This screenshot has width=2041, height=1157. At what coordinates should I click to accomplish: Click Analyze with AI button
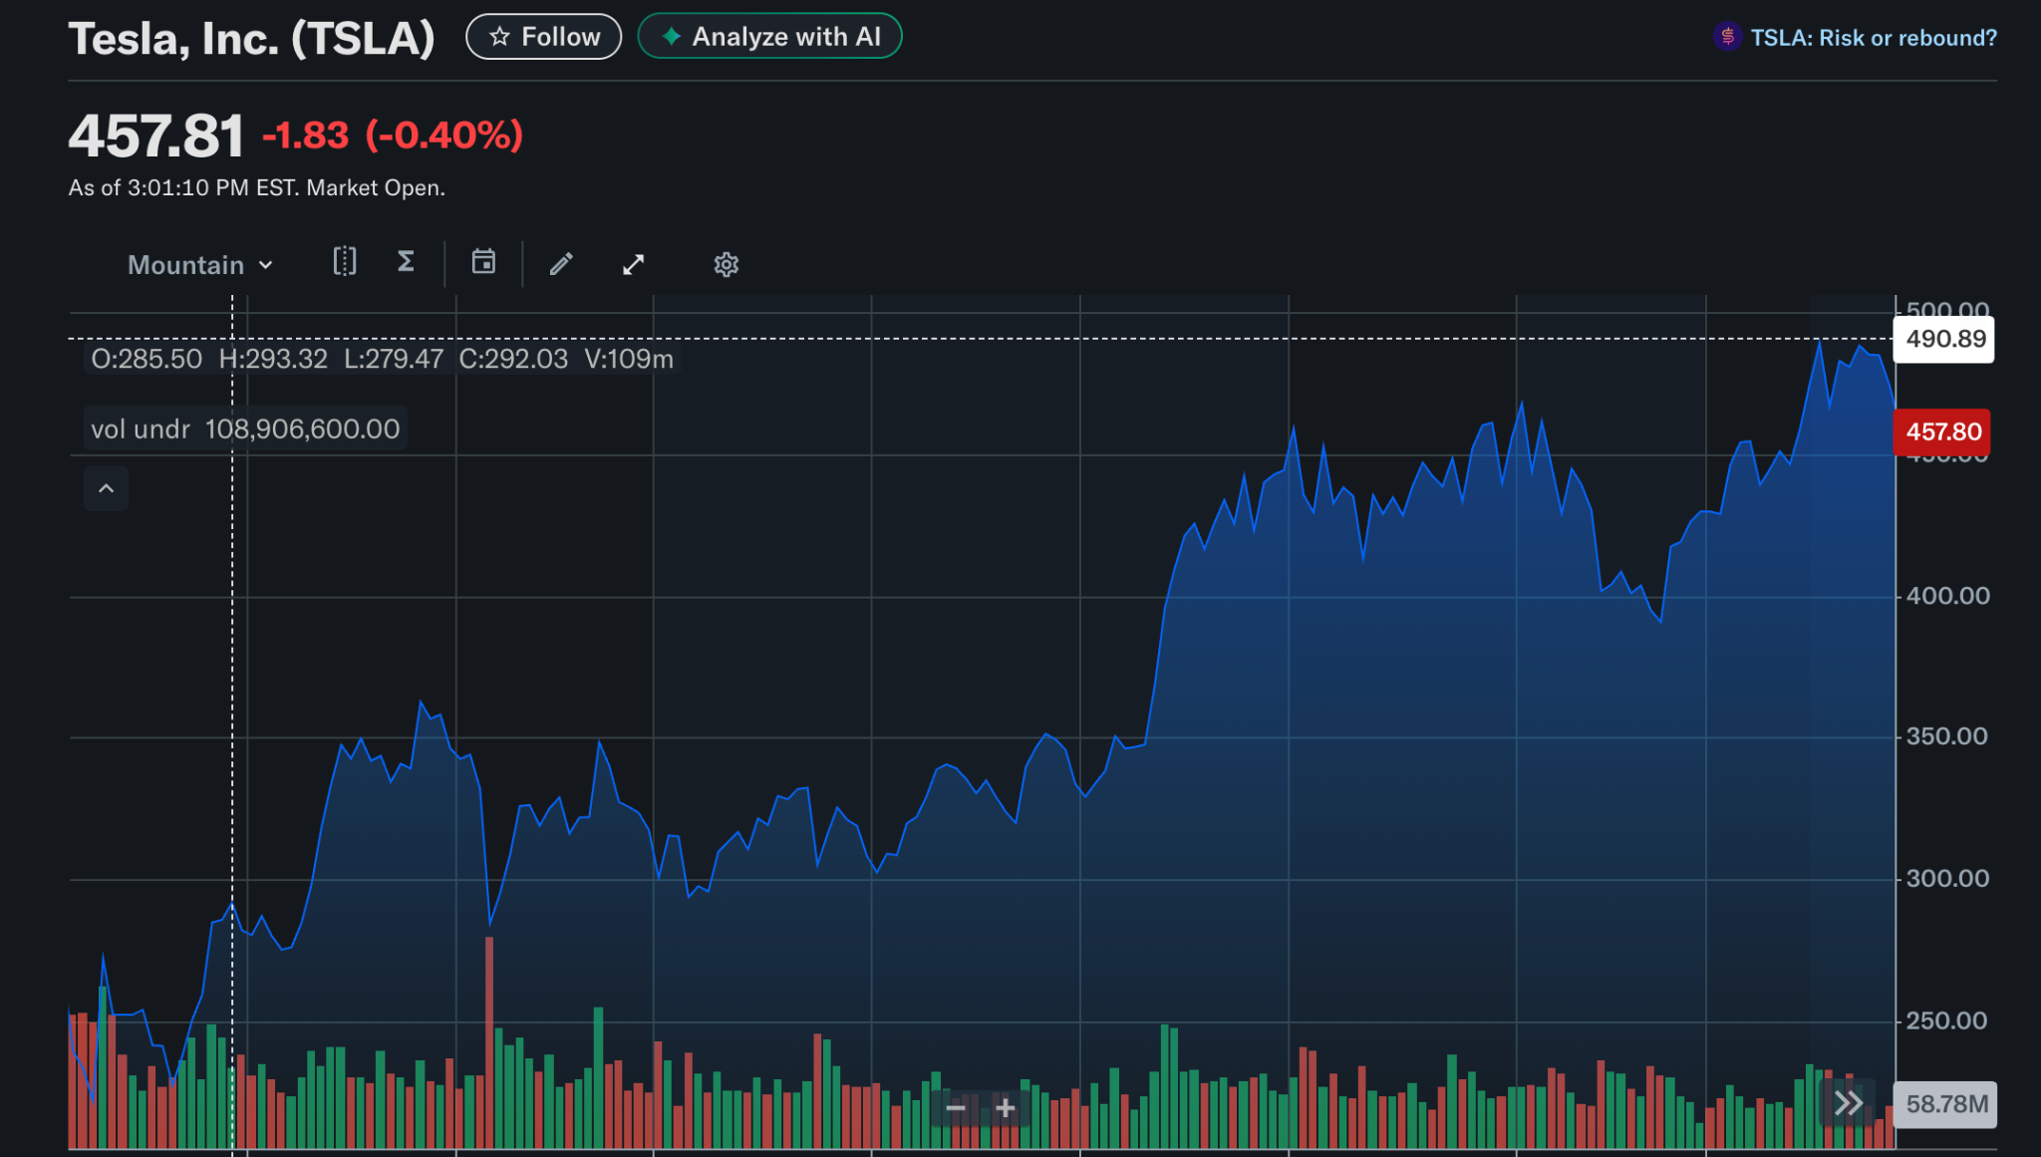tap(769, 37)
